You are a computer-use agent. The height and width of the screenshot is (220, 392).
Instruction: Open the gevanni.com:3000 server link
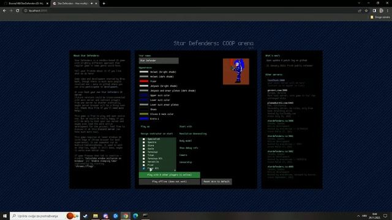click(277, 90)
